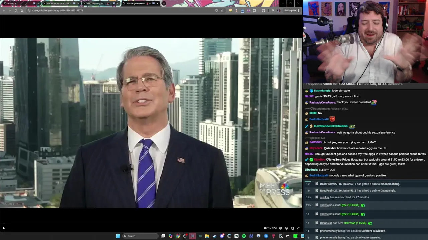Go forward with the browser forward arrow
The image size is (428, 240).
point(10,10)
